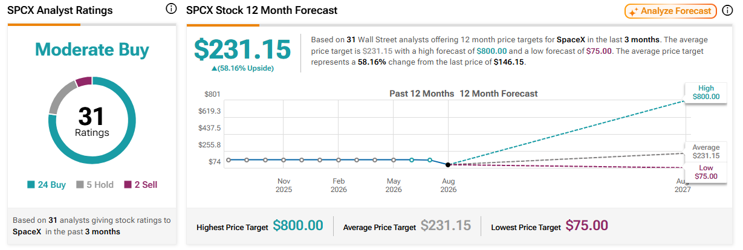This screenshot has height=250, width=743.
Task: Click the gray Hold segment of donut chart
Action: [60, 96]
